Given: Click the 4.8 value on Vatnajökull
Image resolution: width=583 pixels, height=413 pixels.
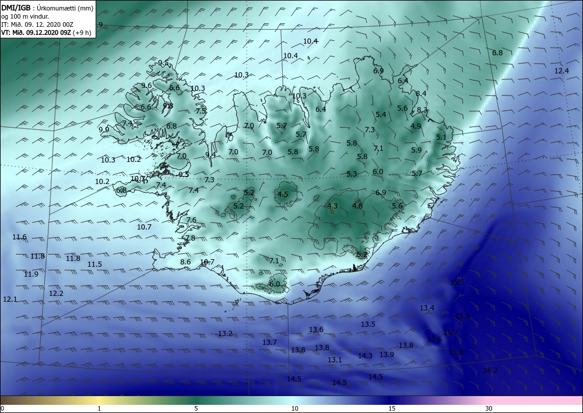Looking at the screenshot, I should click(x=357, y=206).
